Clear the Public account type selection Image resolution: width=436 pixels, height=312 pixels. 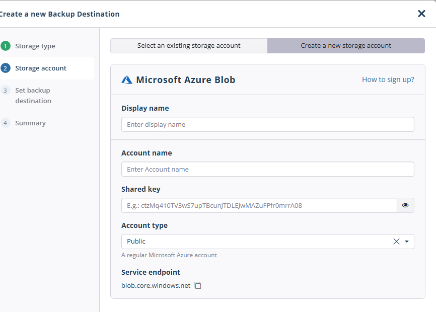pos(396,242)
